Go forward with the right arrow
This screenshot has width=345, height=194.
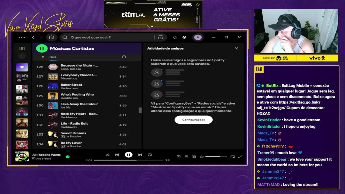point(41,37)
